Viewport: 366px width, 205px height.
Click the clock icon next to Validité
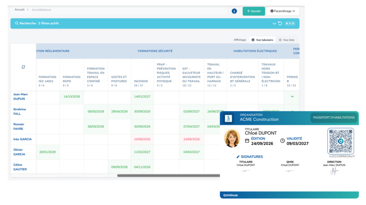(x=282, y=141)
